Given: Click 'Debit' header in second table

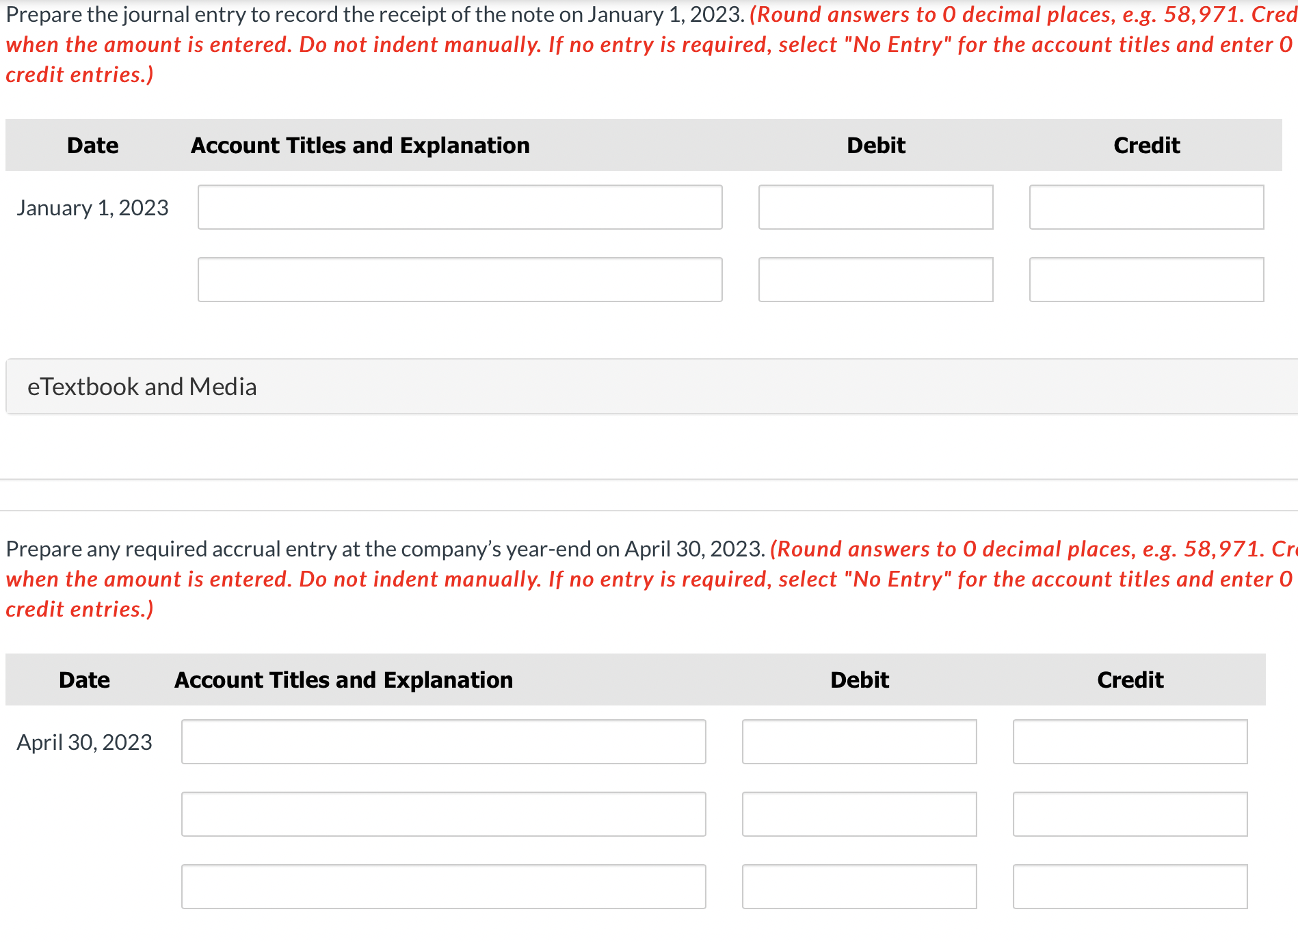Looking at the screenshot, I should click(x=860, y=680).
